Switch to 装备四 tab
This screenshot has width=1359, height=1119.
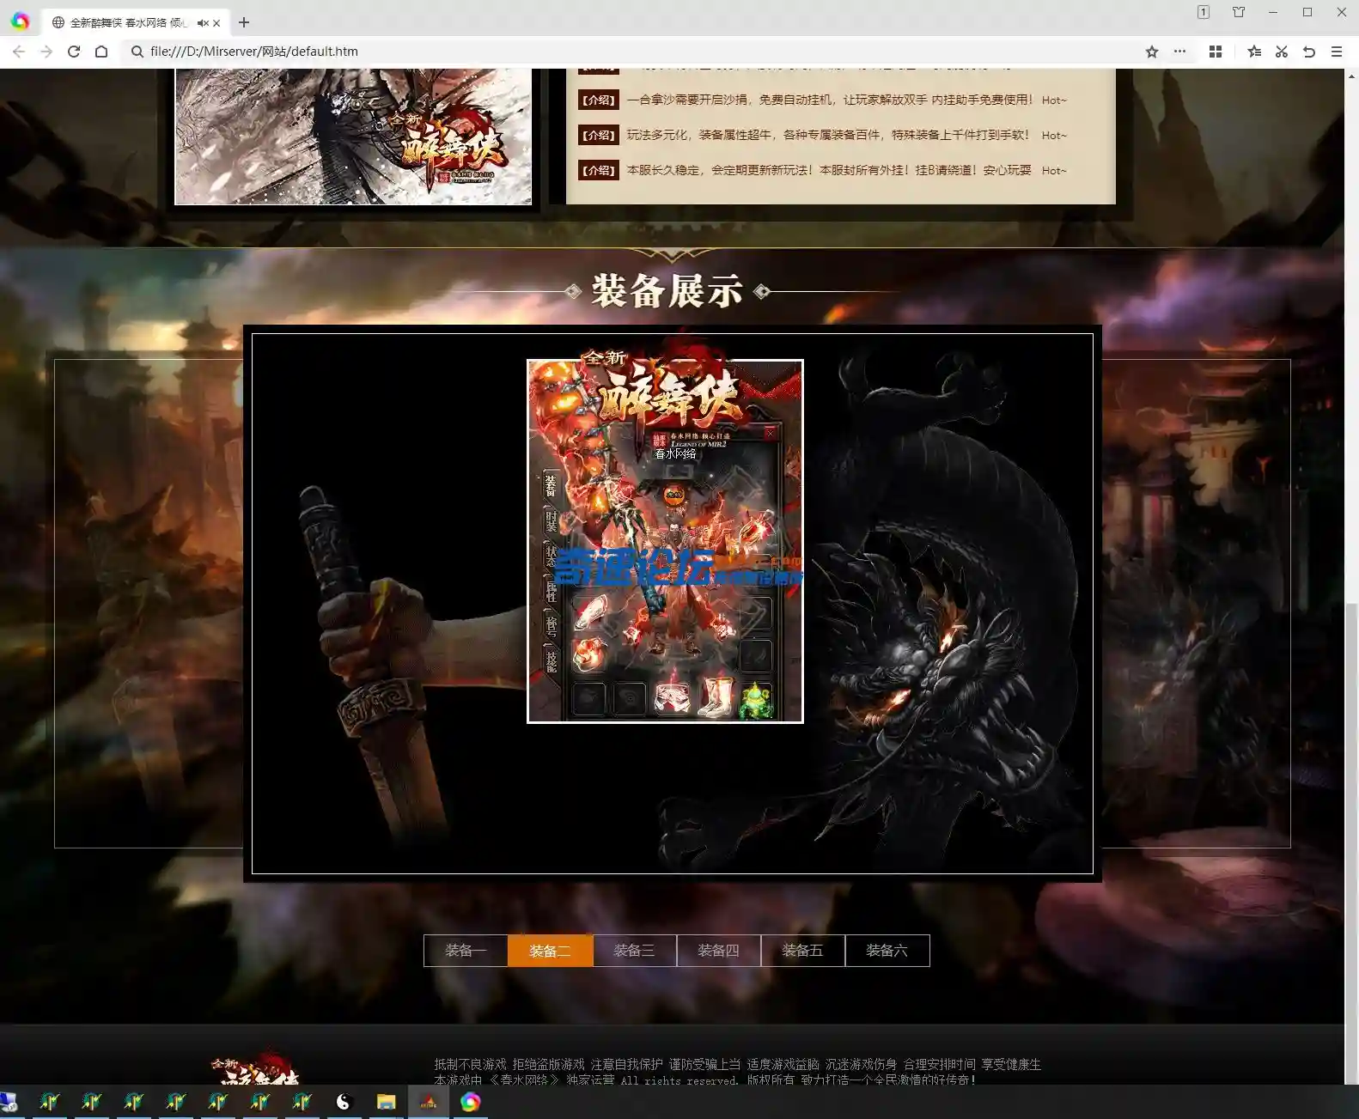[x=718, y=951]
